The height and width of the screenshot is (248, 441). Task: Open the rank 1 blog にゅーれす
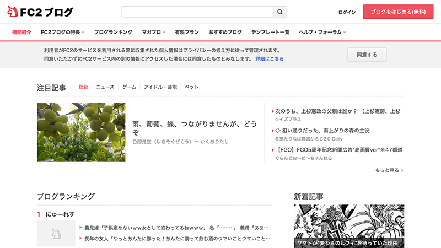[60, 214]
